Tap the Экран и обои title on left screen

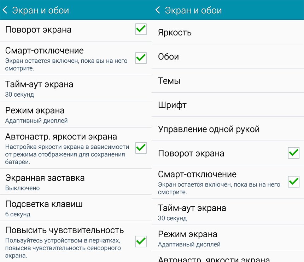(x=41, y=10)
